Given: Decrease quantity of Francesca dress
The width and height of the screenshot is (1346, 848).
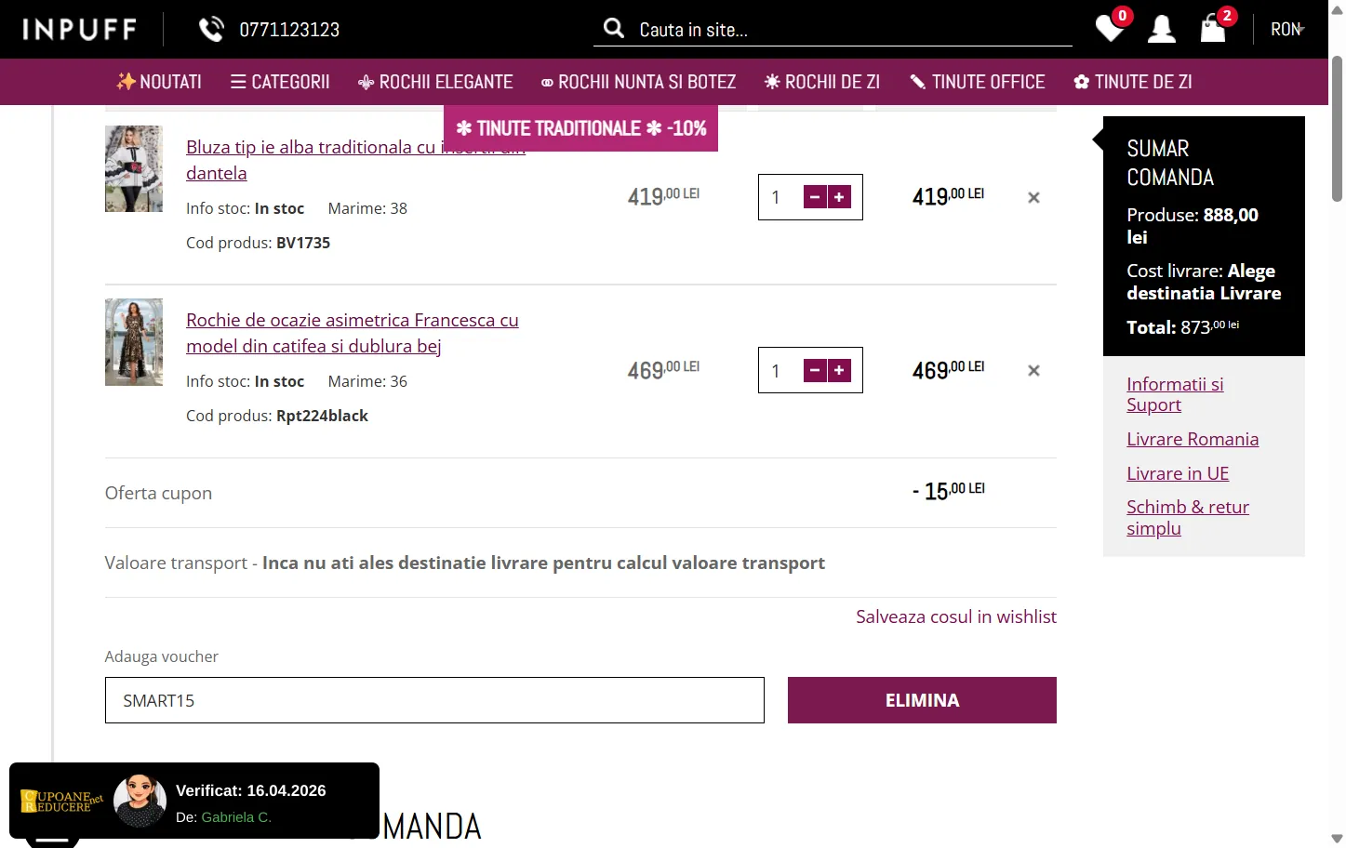Looking at the screenshot, I should (815, 370).
